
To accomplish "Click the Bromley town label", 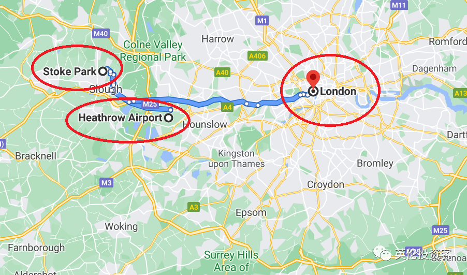I will point(375,163).
